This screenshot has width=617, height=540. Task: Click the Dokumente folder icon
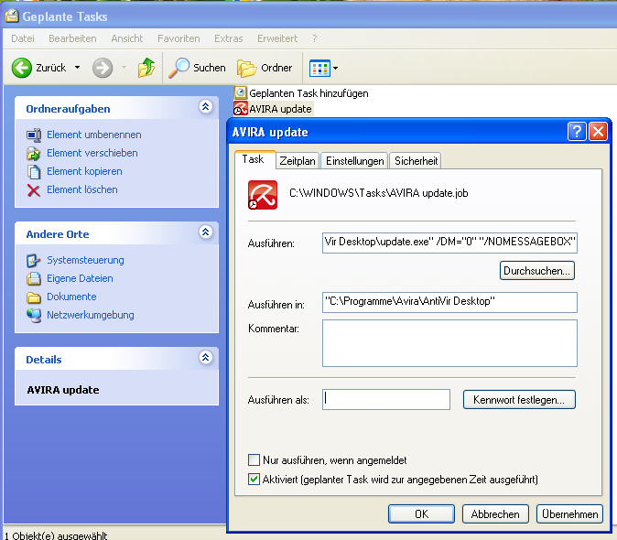(x=34, y=297)
